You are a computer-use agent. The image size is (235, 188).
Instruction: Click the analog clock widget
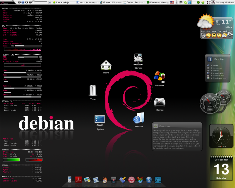pos(221,136)
